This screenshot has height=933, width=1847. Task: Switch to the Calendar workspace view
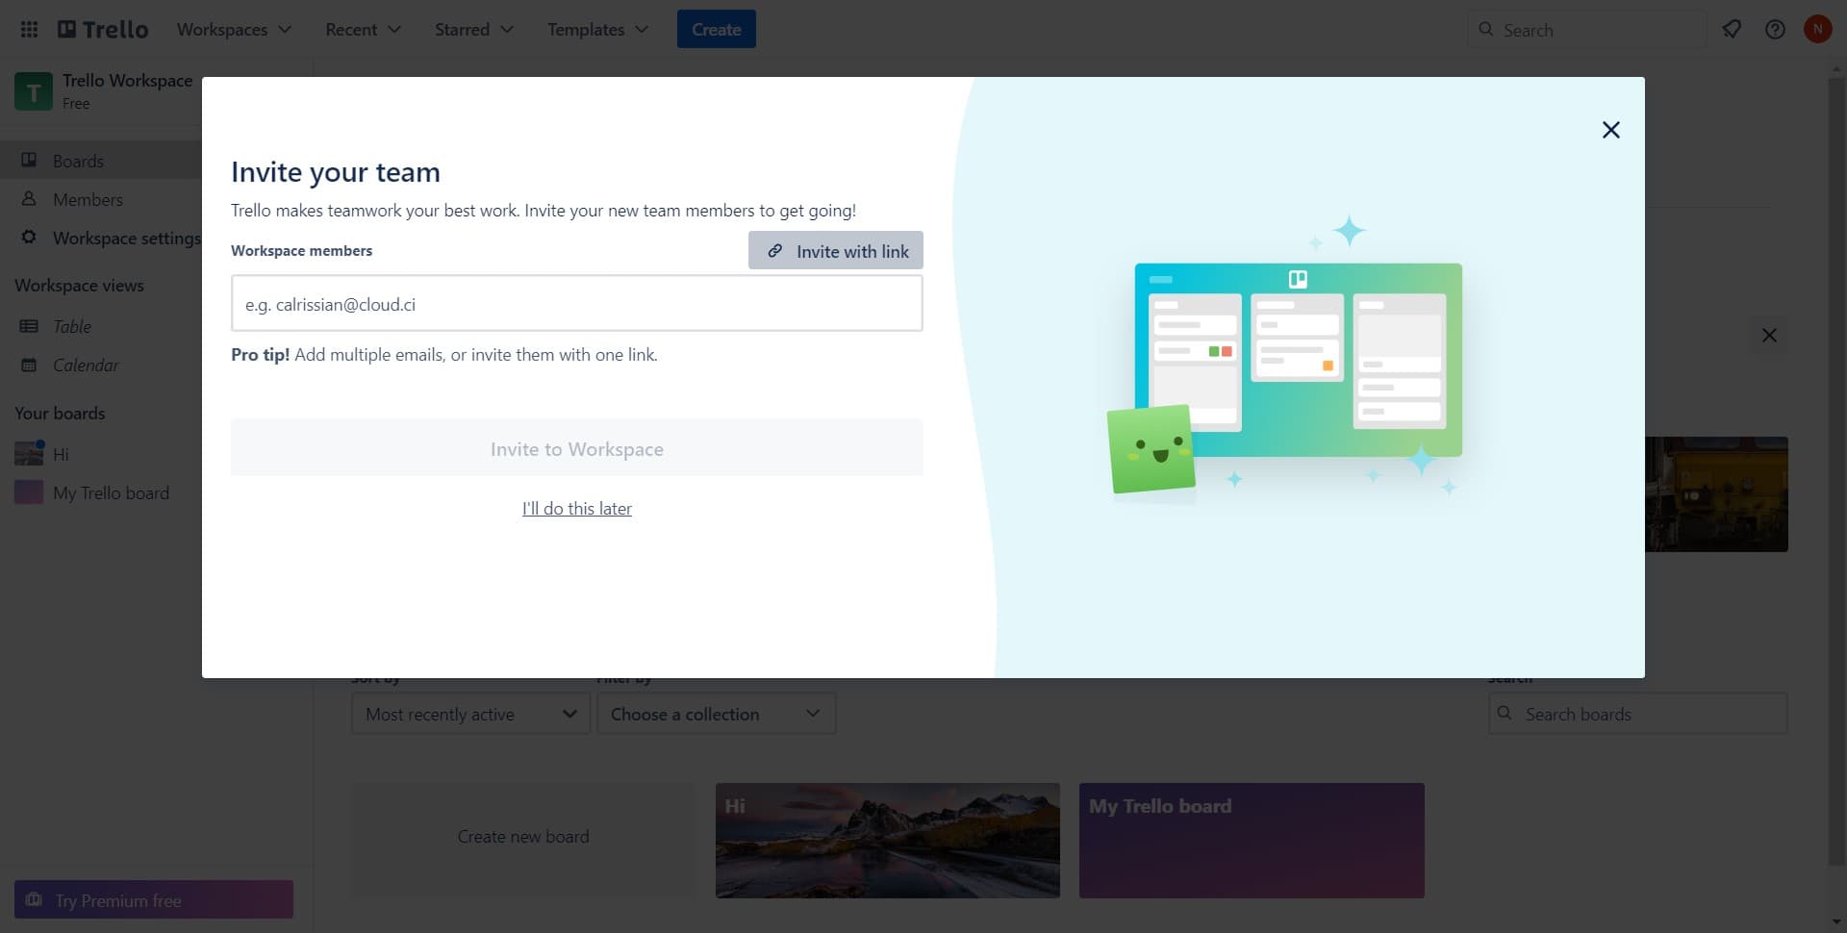point(86,365)
